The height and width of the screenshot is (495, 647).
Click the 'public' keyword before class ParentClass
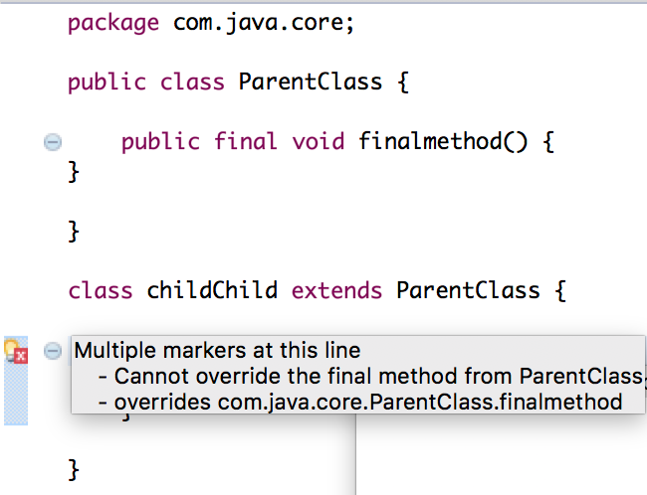[107, 82]
